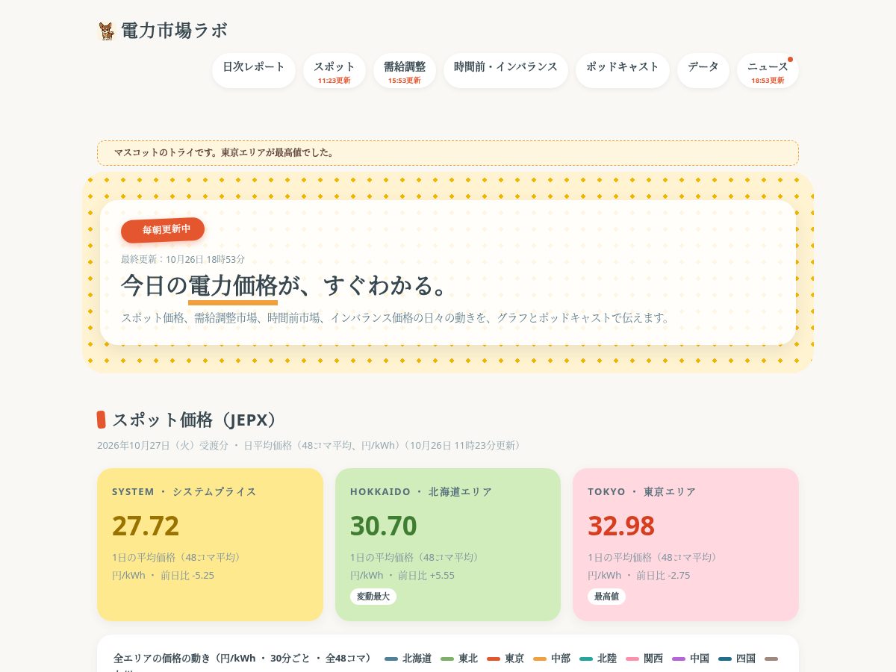Viewport: 896px width, 672px height.
Task: Toggle the 北海道 legend color line
Action: 391,659
